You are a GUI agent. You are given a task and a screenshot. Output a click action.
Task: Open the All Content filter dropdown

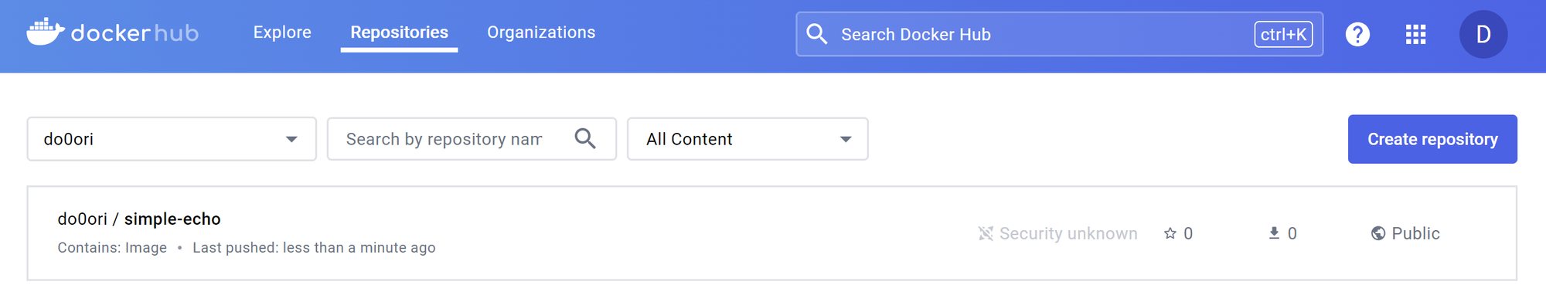point(747,139)
